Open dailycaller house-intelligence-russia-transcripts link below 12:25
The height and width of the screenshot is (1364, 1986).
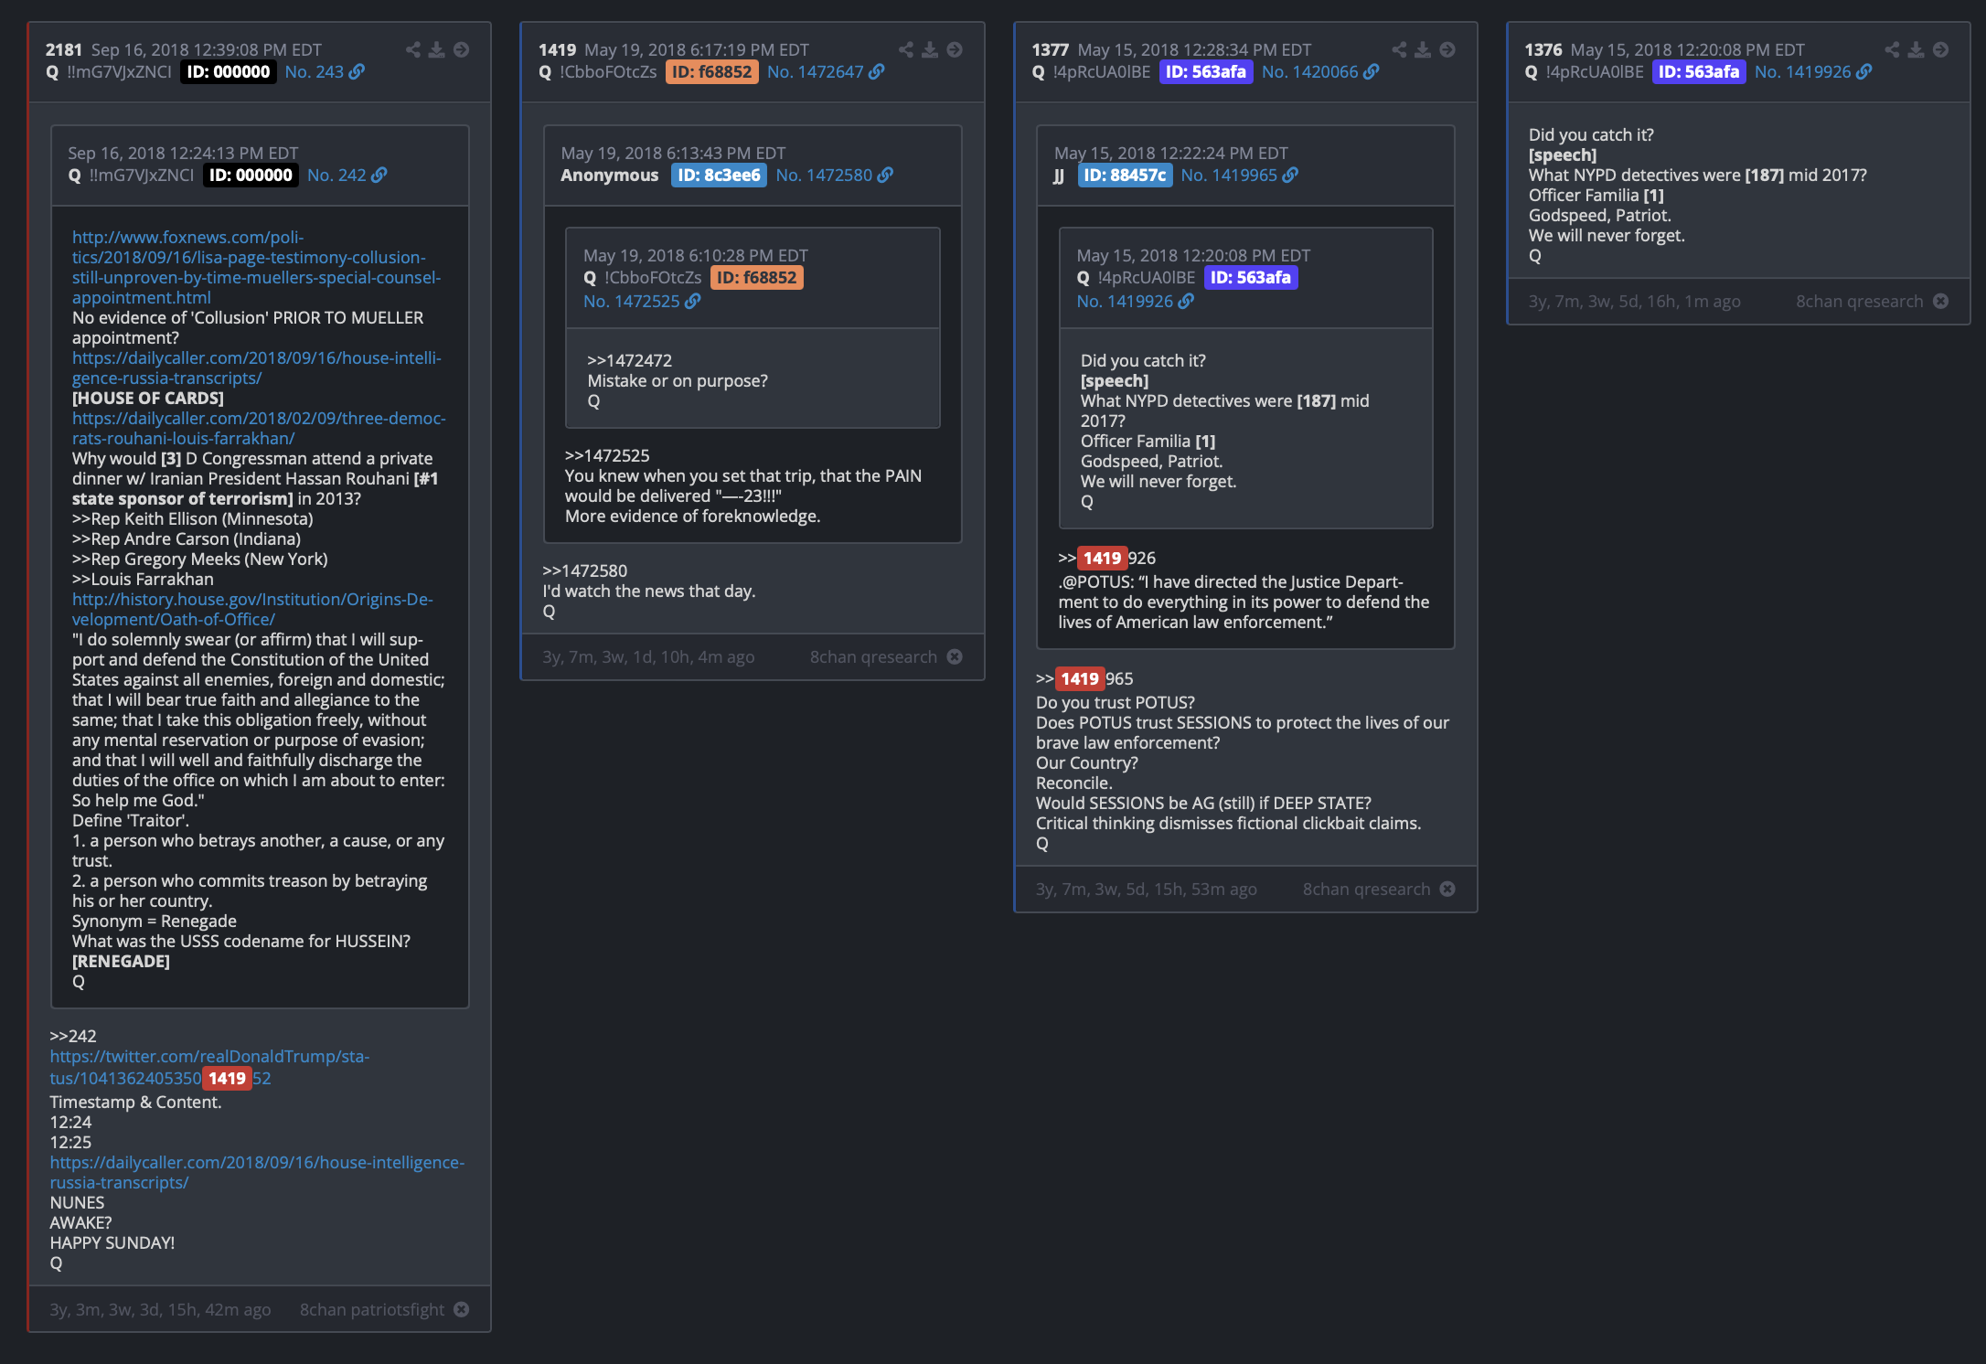pyautogui.click(x=257, y=1172)
